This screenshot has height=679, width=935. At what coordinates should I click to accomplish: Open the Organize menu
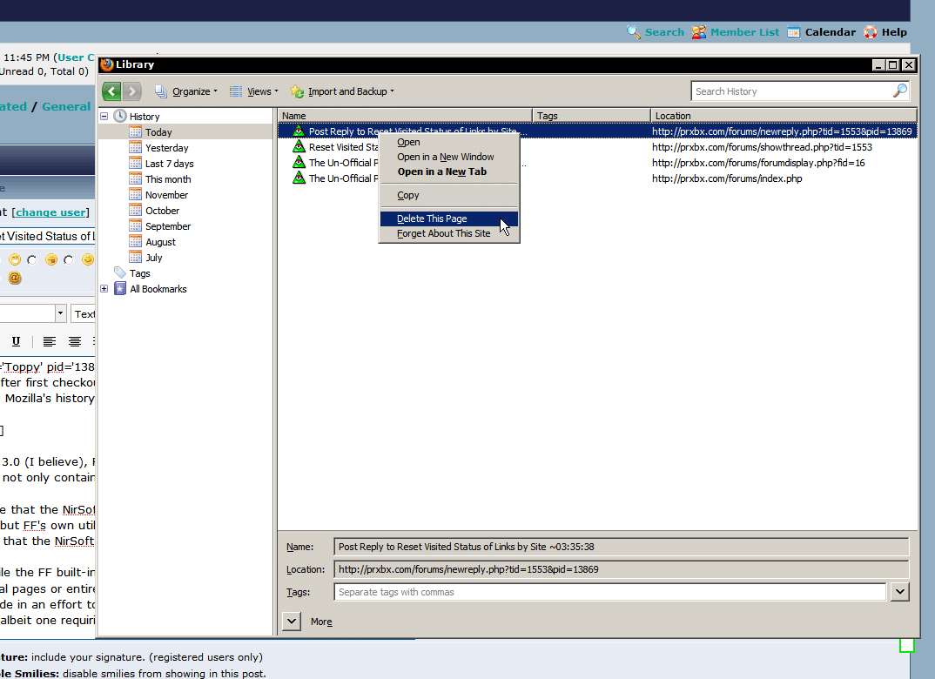point(190,91)
